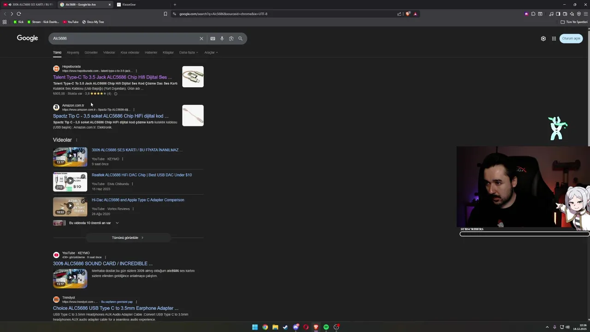The image size is (590, 332).
Task: Open the Kick bookmark
Action: pyautogui.click(x=18, y=22)
